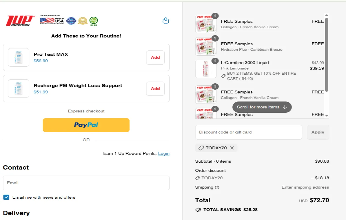The height and width of the screenshot is (220, 346).
Task: Add Recharge PM Weight Loss Support
Action: [155, 89]
